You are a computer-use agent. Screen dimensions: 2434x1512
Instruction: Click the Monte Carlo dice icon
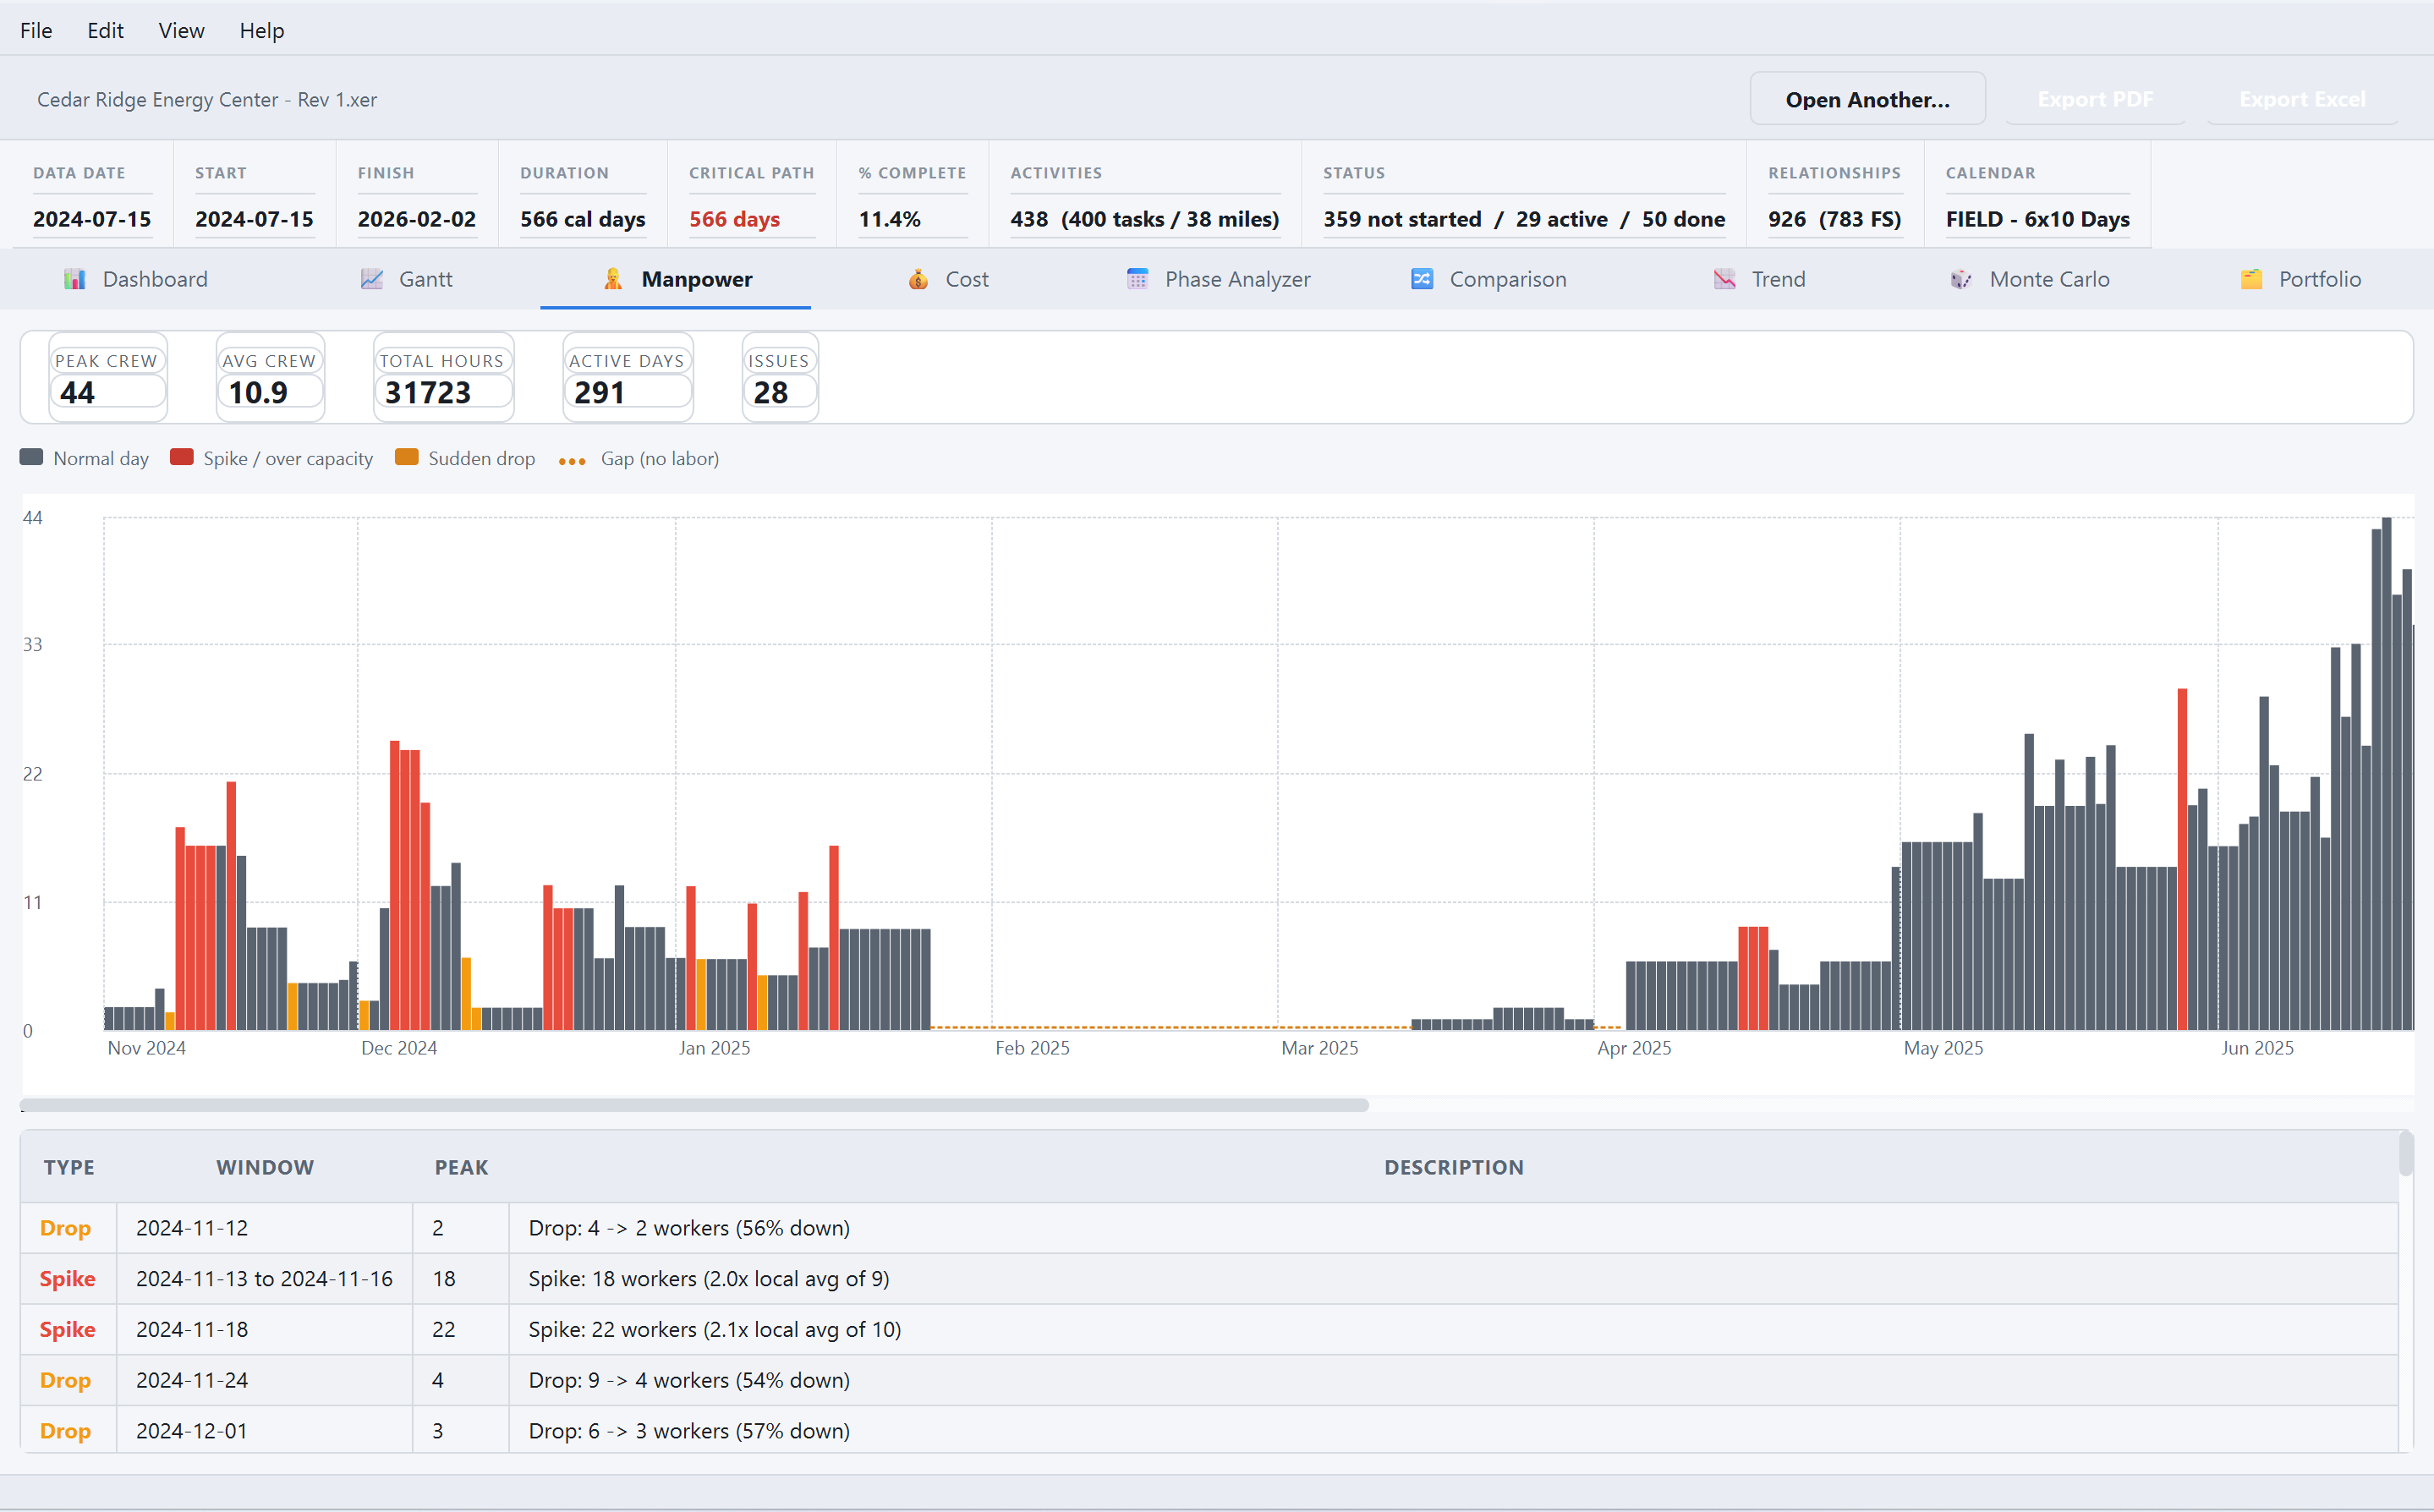pyautogui.click(x=1961, y=279)
